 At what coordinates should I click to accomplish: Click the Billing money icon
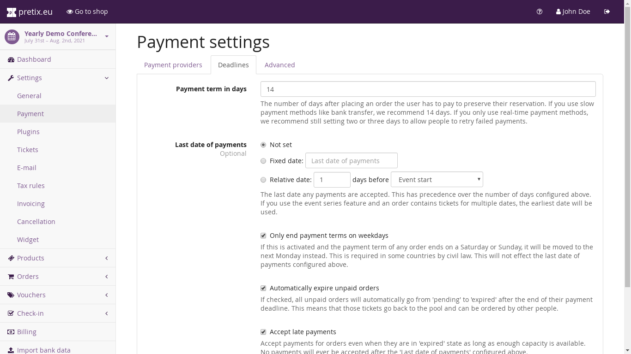tap(11, 332)
